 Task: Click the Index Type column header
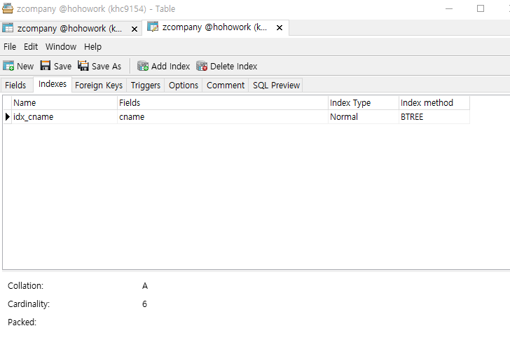coord(364,102)
